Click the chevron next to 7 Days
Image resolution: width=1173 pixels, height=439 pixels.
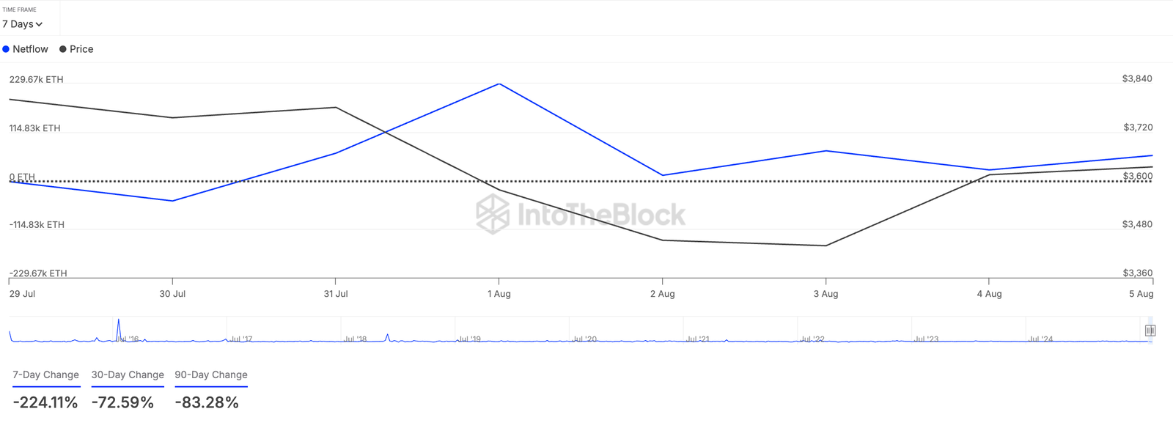tap(39, 24)
